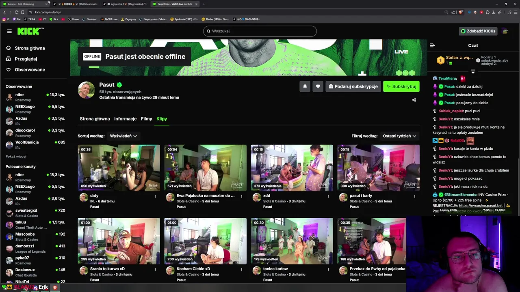Click the browser address bar URL
This screenshot has height=292, width=520.
(x=48, y=12)
